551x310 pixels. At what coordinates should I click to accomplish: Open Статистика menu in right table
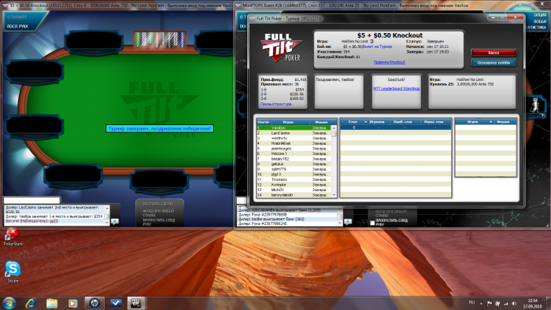click(536, 27)
